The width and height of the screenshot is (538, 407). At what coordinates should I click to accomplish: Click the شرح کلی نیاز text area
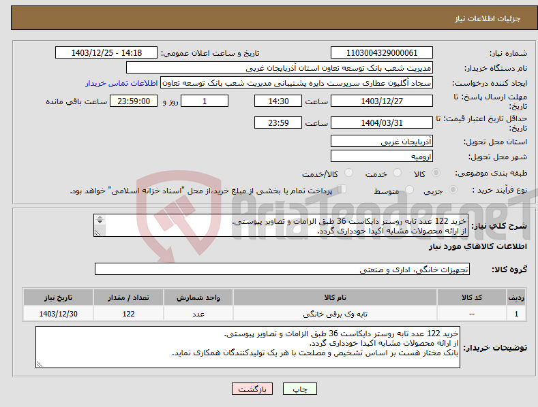(281, 226)
